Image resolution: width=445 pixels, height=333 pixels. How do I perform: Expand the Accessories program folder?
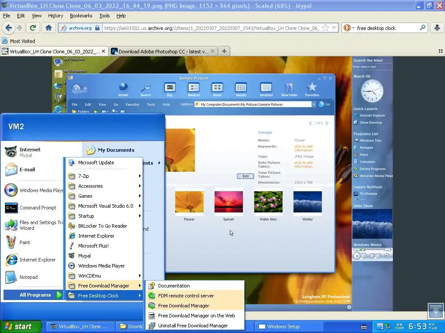[104, 186]
